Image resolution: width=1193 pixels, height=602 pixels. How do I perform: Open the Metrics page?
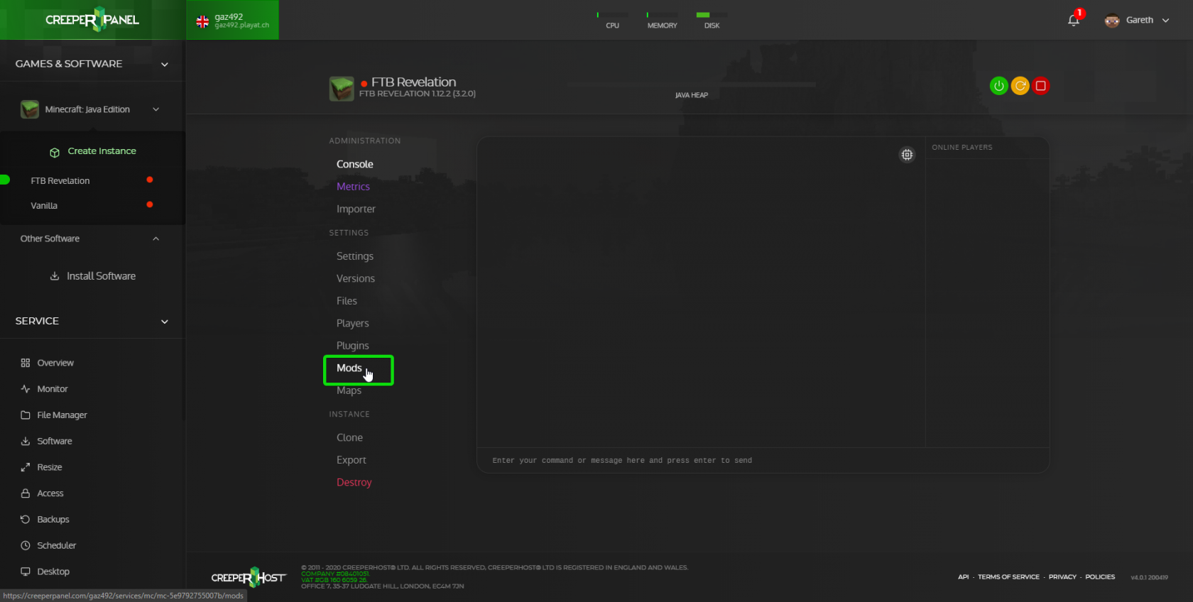click(353, 187)
